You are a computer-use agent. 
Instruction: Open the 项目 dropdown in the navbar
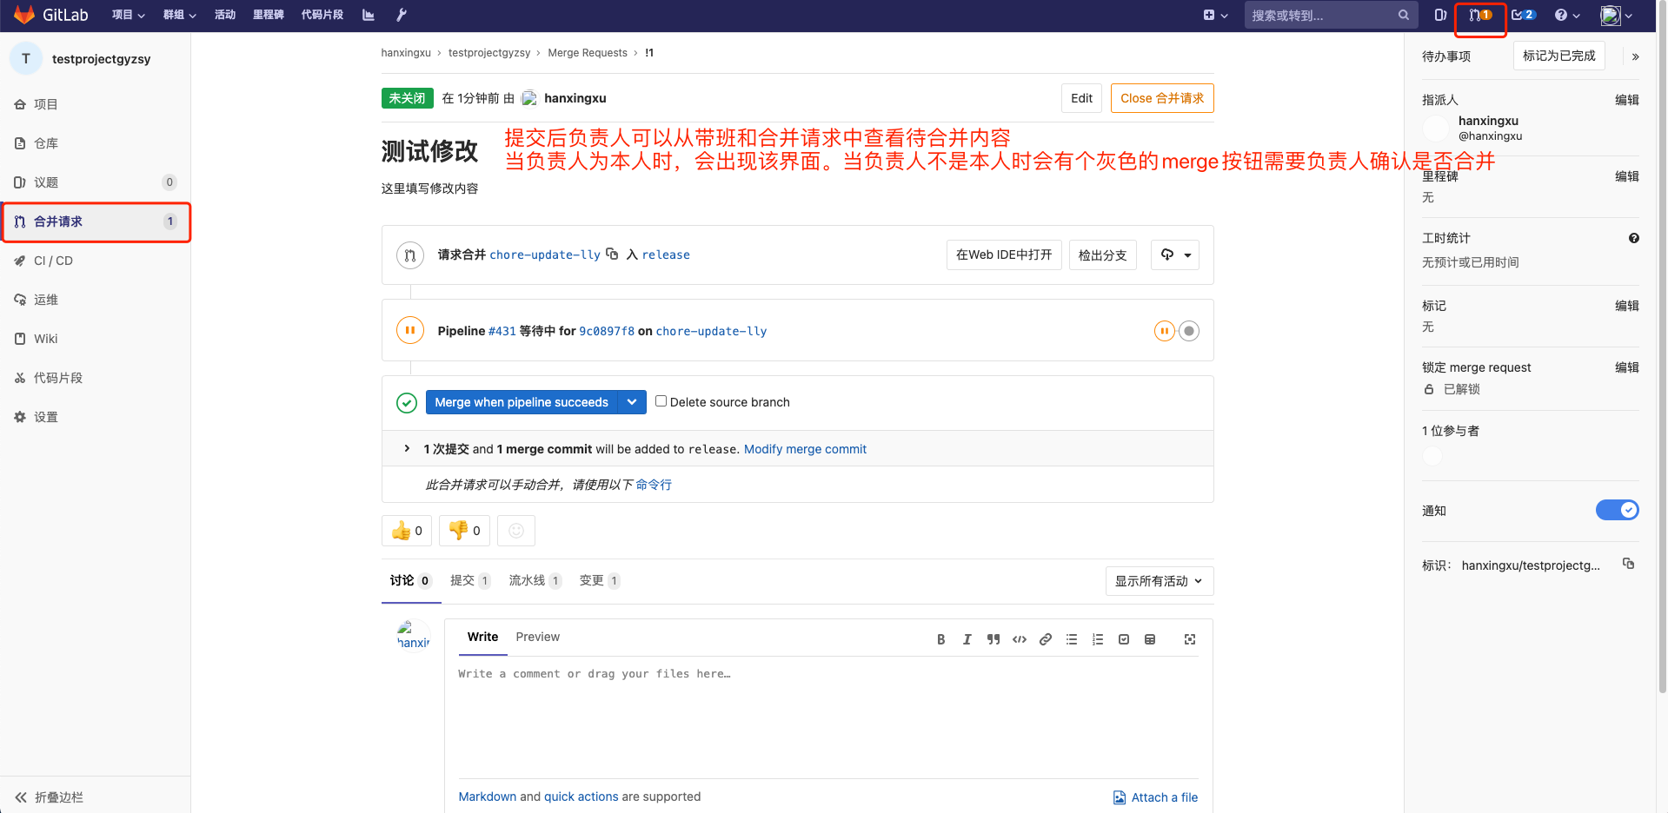[x=128, y=15]
